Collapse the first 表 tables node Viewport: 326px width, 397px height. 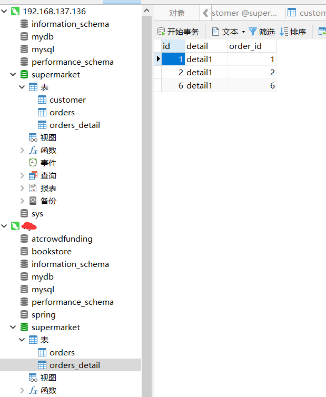coord(22,87)
